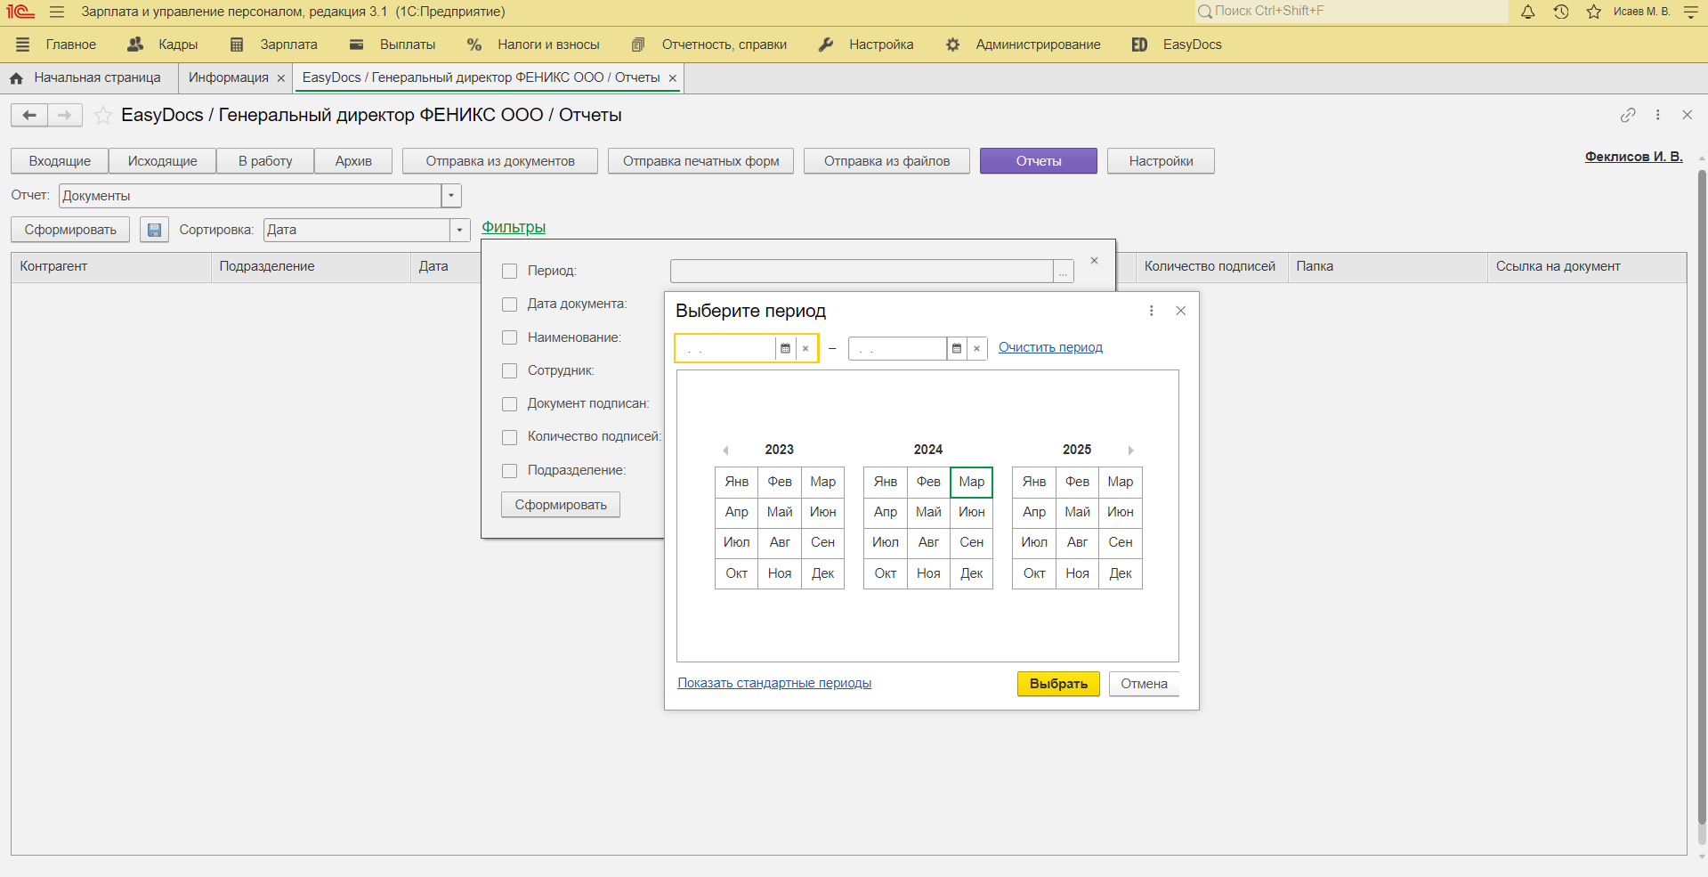Click the favorites star in title bar
The image size is (1708, 877).
[1593, 12]
